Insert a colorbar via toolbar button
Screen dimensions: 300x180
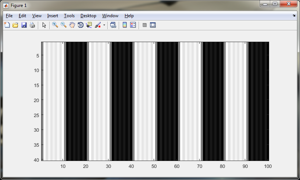125,25
